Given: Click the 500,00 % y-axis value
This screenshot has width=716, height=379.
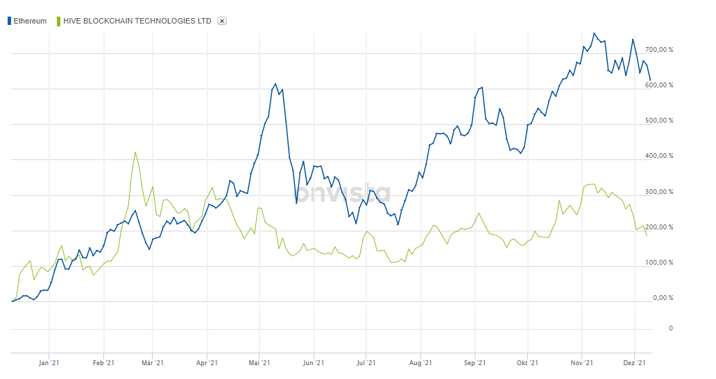Looking at the screenshot, I should [659, 121].
